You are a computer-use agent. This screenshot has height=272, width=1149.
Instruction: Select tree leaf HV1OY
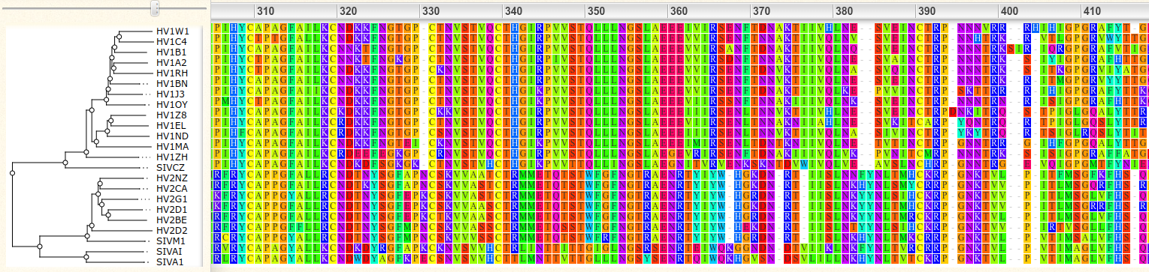[172, 104]
